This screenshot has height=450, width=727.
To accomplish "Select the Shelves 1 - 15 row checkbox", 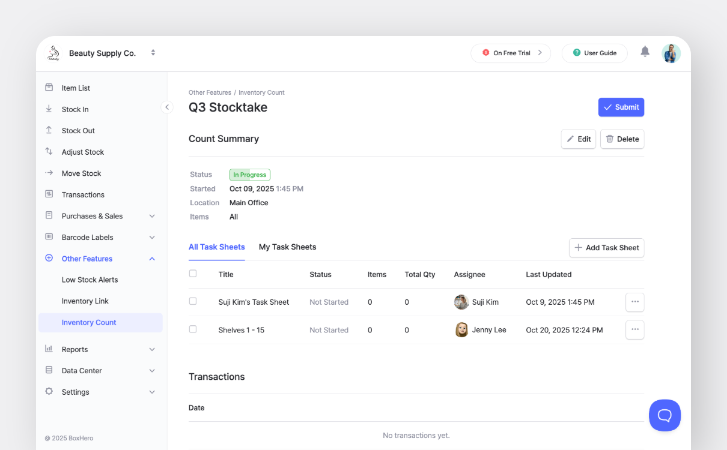I will click(193, 329).
